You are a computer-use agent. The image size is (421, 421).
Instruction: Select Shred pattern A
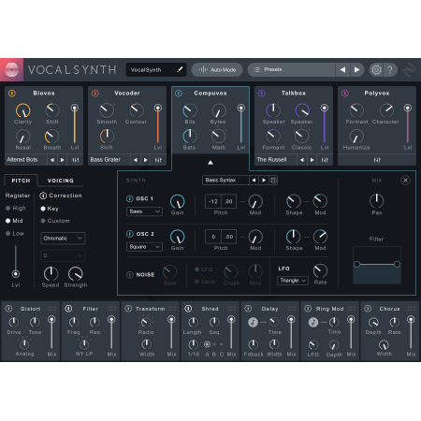(207, 344)
